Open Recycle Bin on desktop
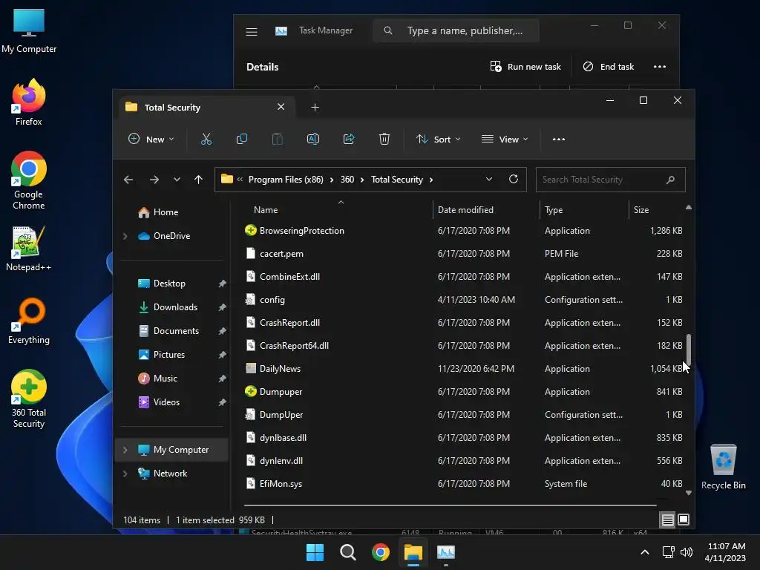Viewport: 760px width, 570px height. click(x=723, y=467)
